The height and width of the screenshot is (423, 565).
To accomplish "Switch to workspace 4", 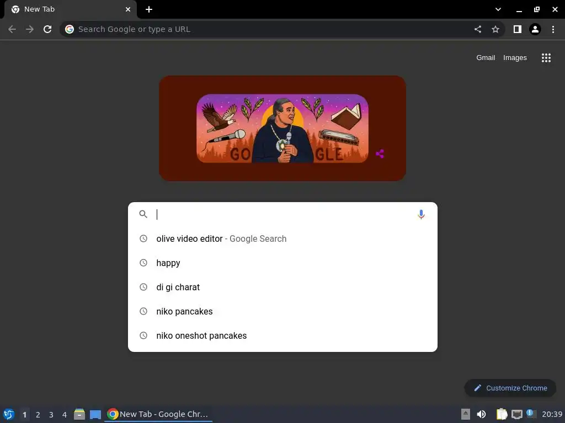I will click(65, 415).
